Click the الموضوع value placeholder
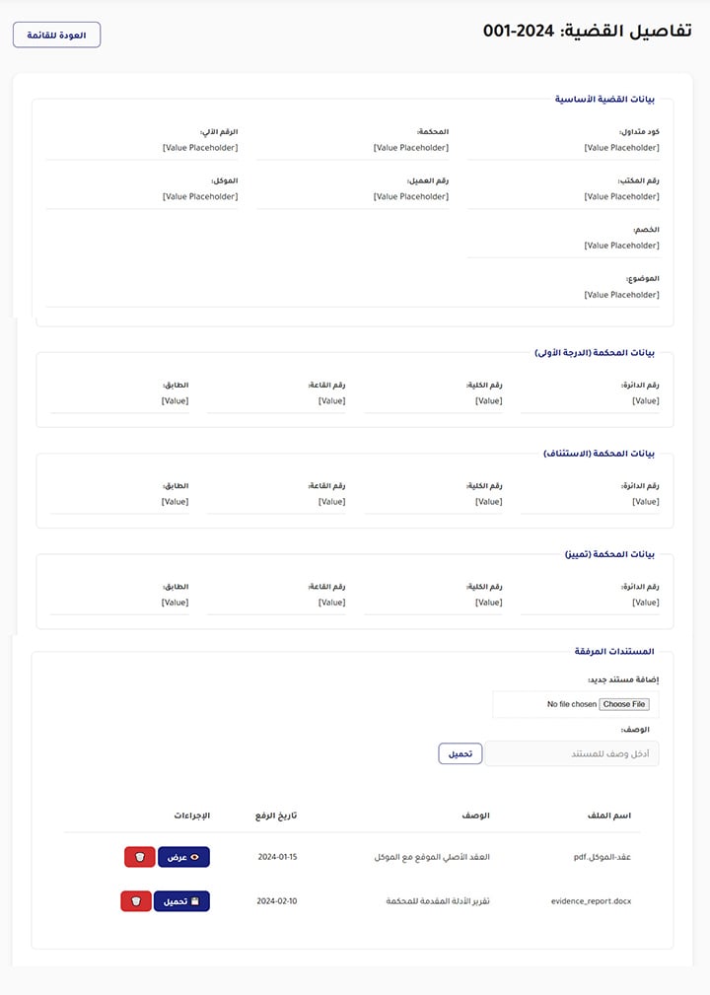 pyautogui.click(x=622, y=295)
